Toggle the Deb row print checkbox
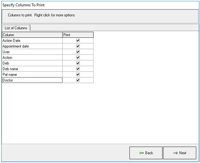This screenshot has width=200, height=163. 78,63
